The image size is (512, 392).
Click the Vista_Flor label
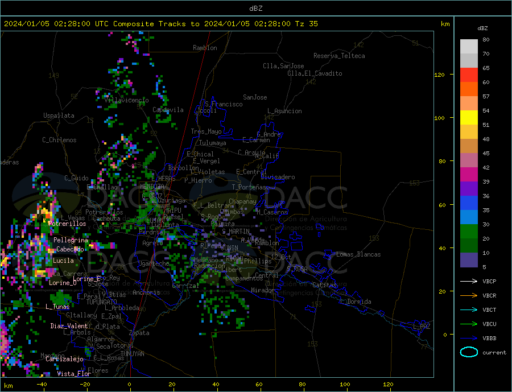point(74,374)
